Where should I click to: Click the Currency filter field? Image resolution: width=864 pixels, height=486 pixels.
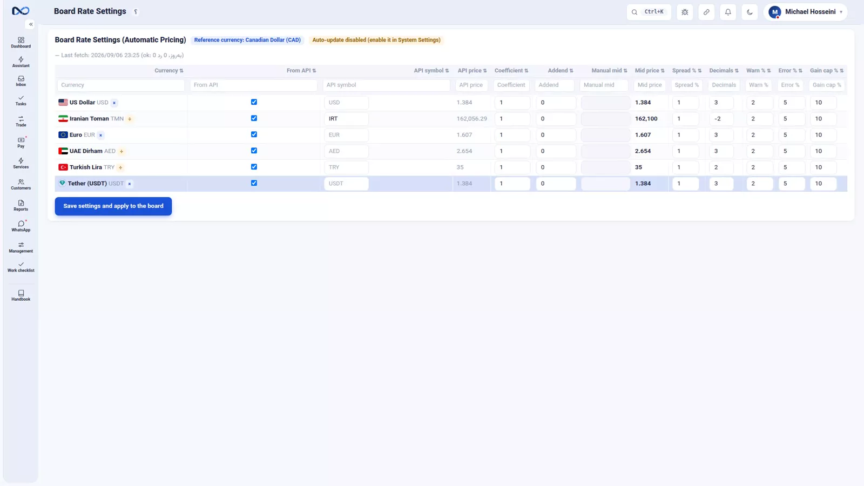(121, 85)
